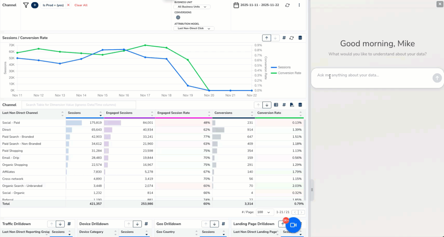Click the hash icon above the Sessions chart
Image resolution: width=444 pixels, height=237 pixels.
click(x=284, y=38)
